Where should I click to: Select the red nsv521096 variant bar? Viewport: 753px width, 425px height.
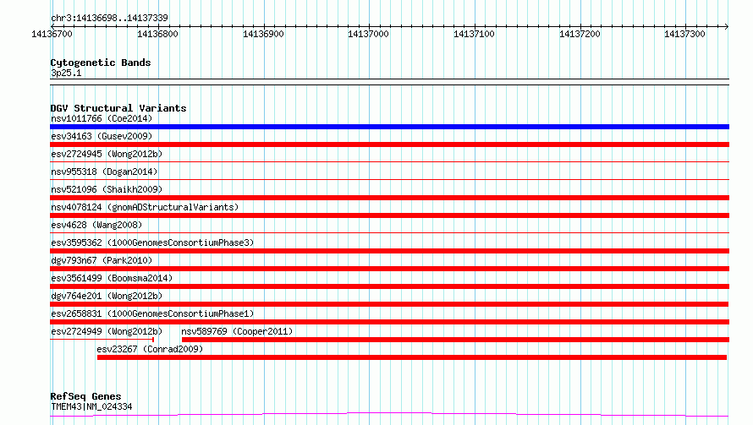(389, 198)
